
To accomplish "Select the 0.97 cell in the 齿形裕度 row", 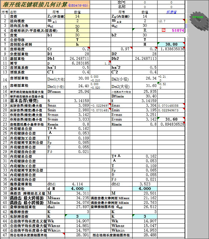I will 121,49.
